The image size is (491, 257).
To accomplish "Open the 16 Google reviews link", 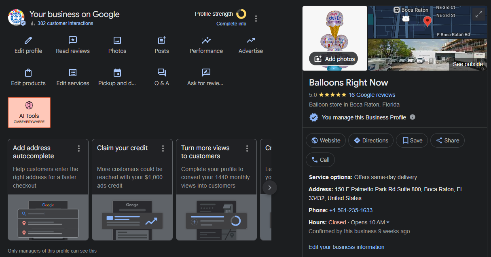I will pyautogui.click(x=372, y=95).
